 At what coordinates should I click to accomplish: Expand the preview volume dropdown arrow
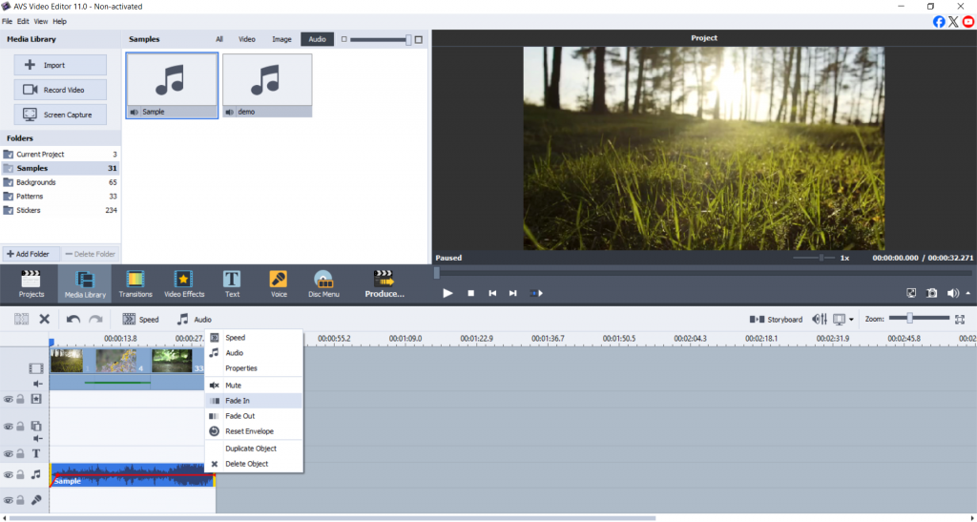click(968, 293)
